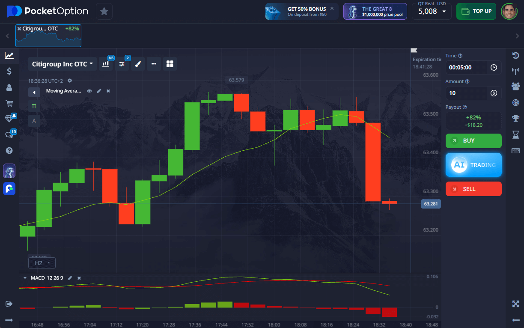Open the help question mark icon

[9, 151]
